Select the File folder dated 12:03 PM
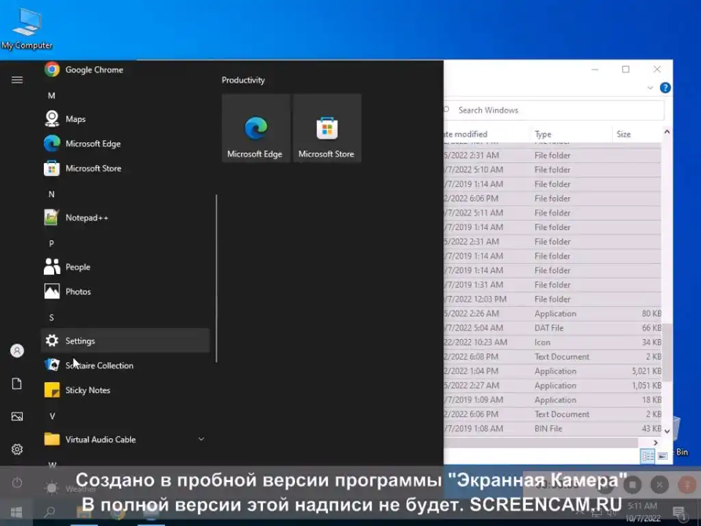This screenshot has width=701, height=526. [x=552, y=299]
